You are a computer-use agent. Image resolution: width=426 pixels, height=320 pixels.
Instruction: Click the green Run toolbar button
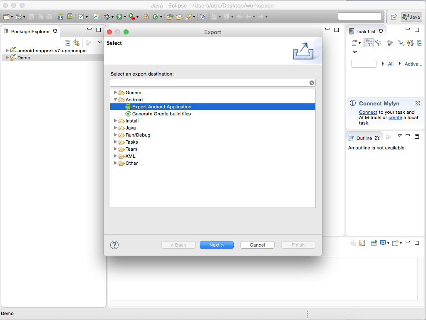(x=119, y=17)
